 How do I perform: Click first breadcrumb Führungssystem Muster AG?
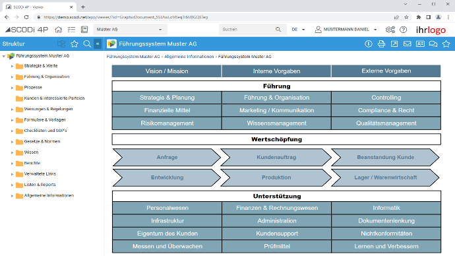tap(133, 57)
